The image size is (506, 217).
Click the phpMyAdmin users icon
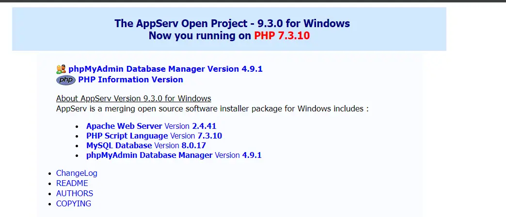coord(61,69)
